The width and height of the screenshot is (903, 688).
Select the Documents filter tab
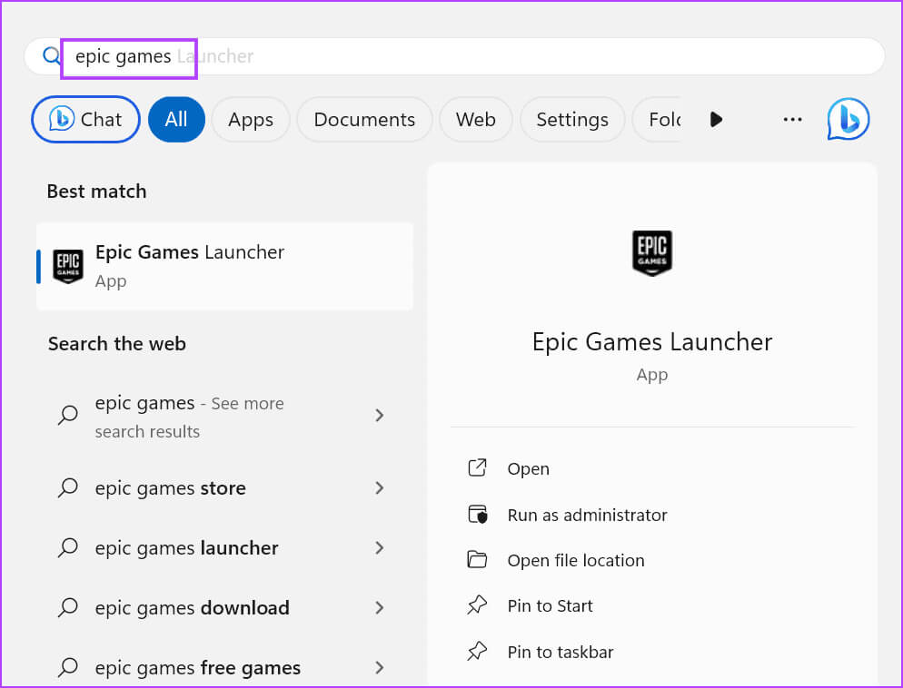click(x=364, y=120)
